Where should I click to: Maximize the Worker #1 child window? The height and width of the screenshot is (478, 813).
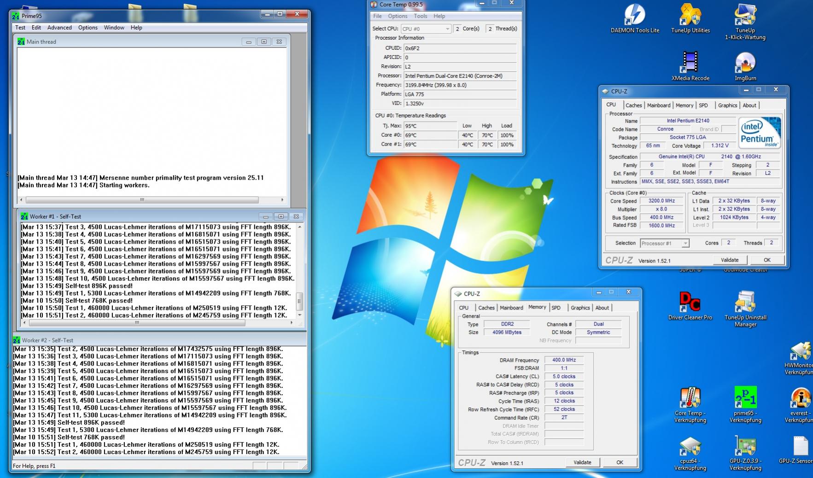click(x=281, y=216)
